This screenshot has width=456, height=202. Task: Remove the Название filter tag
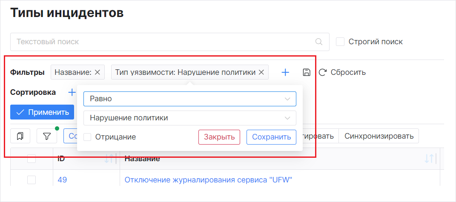(x=97, y=72)
